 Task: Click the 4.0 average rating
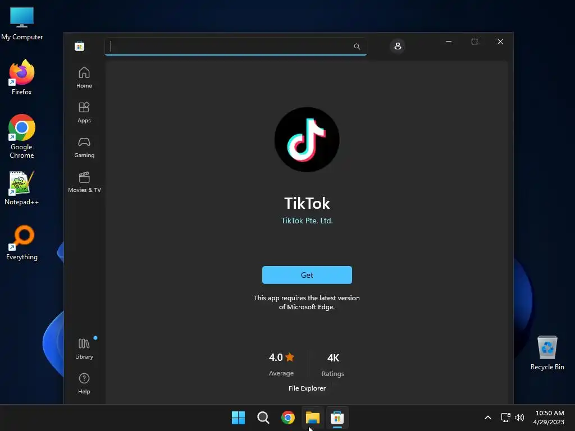tap(281, 357)
